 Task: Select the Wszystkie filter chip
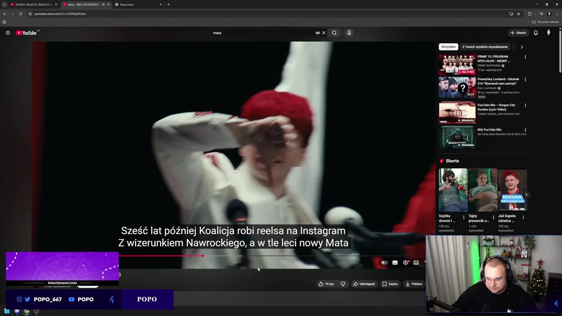pos(448,47)
